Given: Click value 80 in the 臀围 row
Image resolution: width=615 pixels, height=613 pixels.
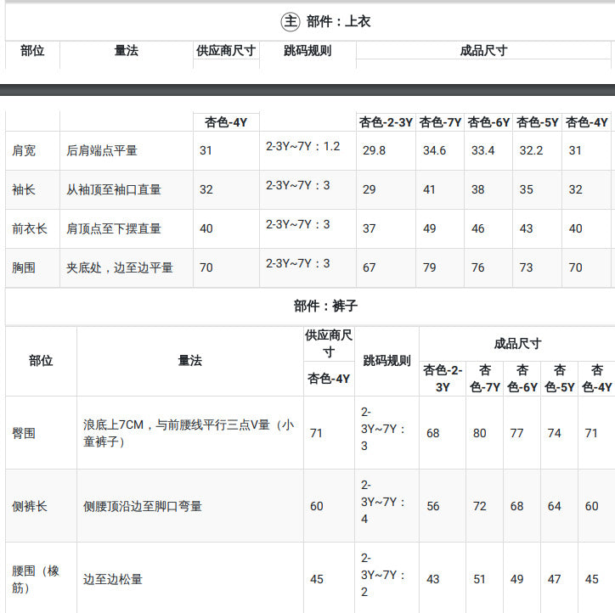Looking at the screenshot, I should 479,433.
